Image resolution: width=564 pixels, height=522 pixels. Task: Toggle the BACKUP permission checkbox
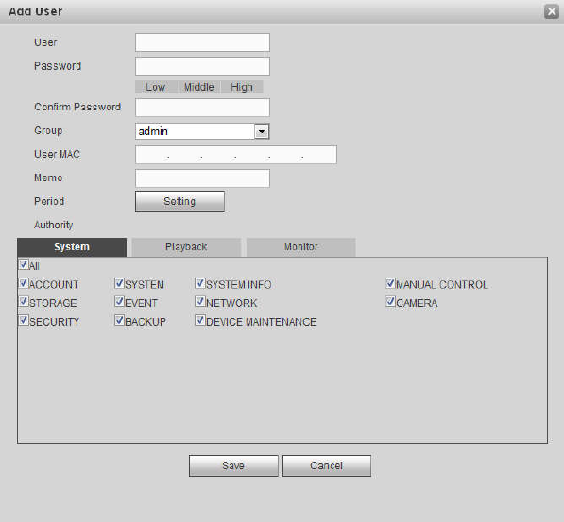[x=119, y=320]
